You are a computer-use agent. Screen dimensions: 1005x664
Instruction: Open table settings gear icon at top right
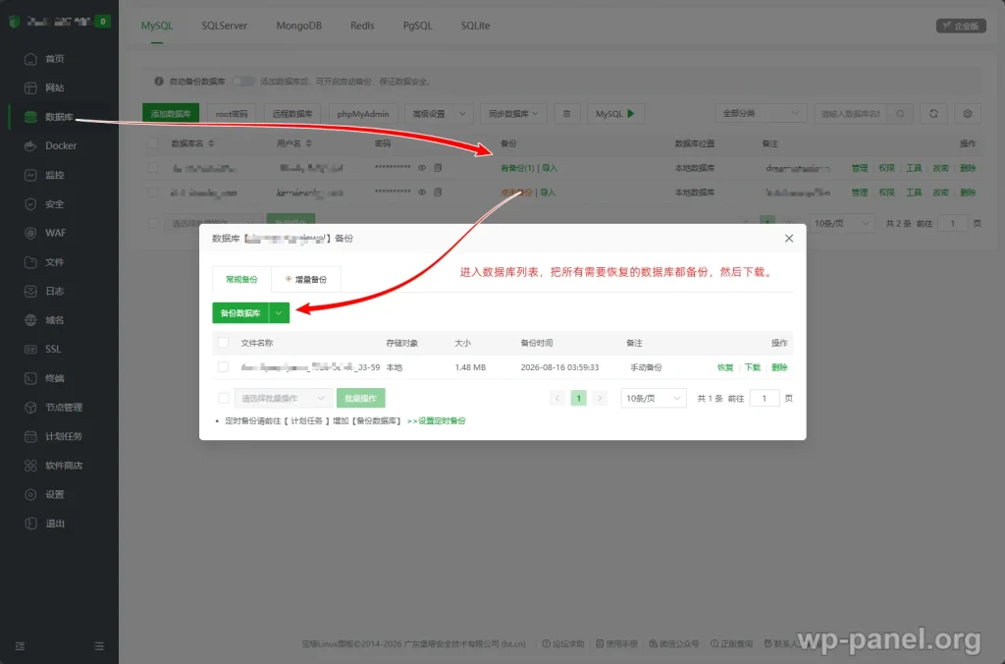(967, 114)
